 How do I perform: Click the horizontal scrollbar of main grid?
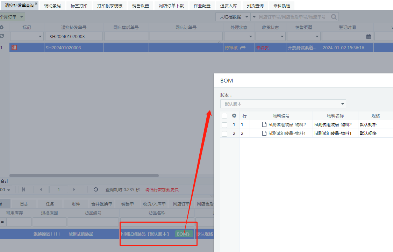[x=84, y=175]
